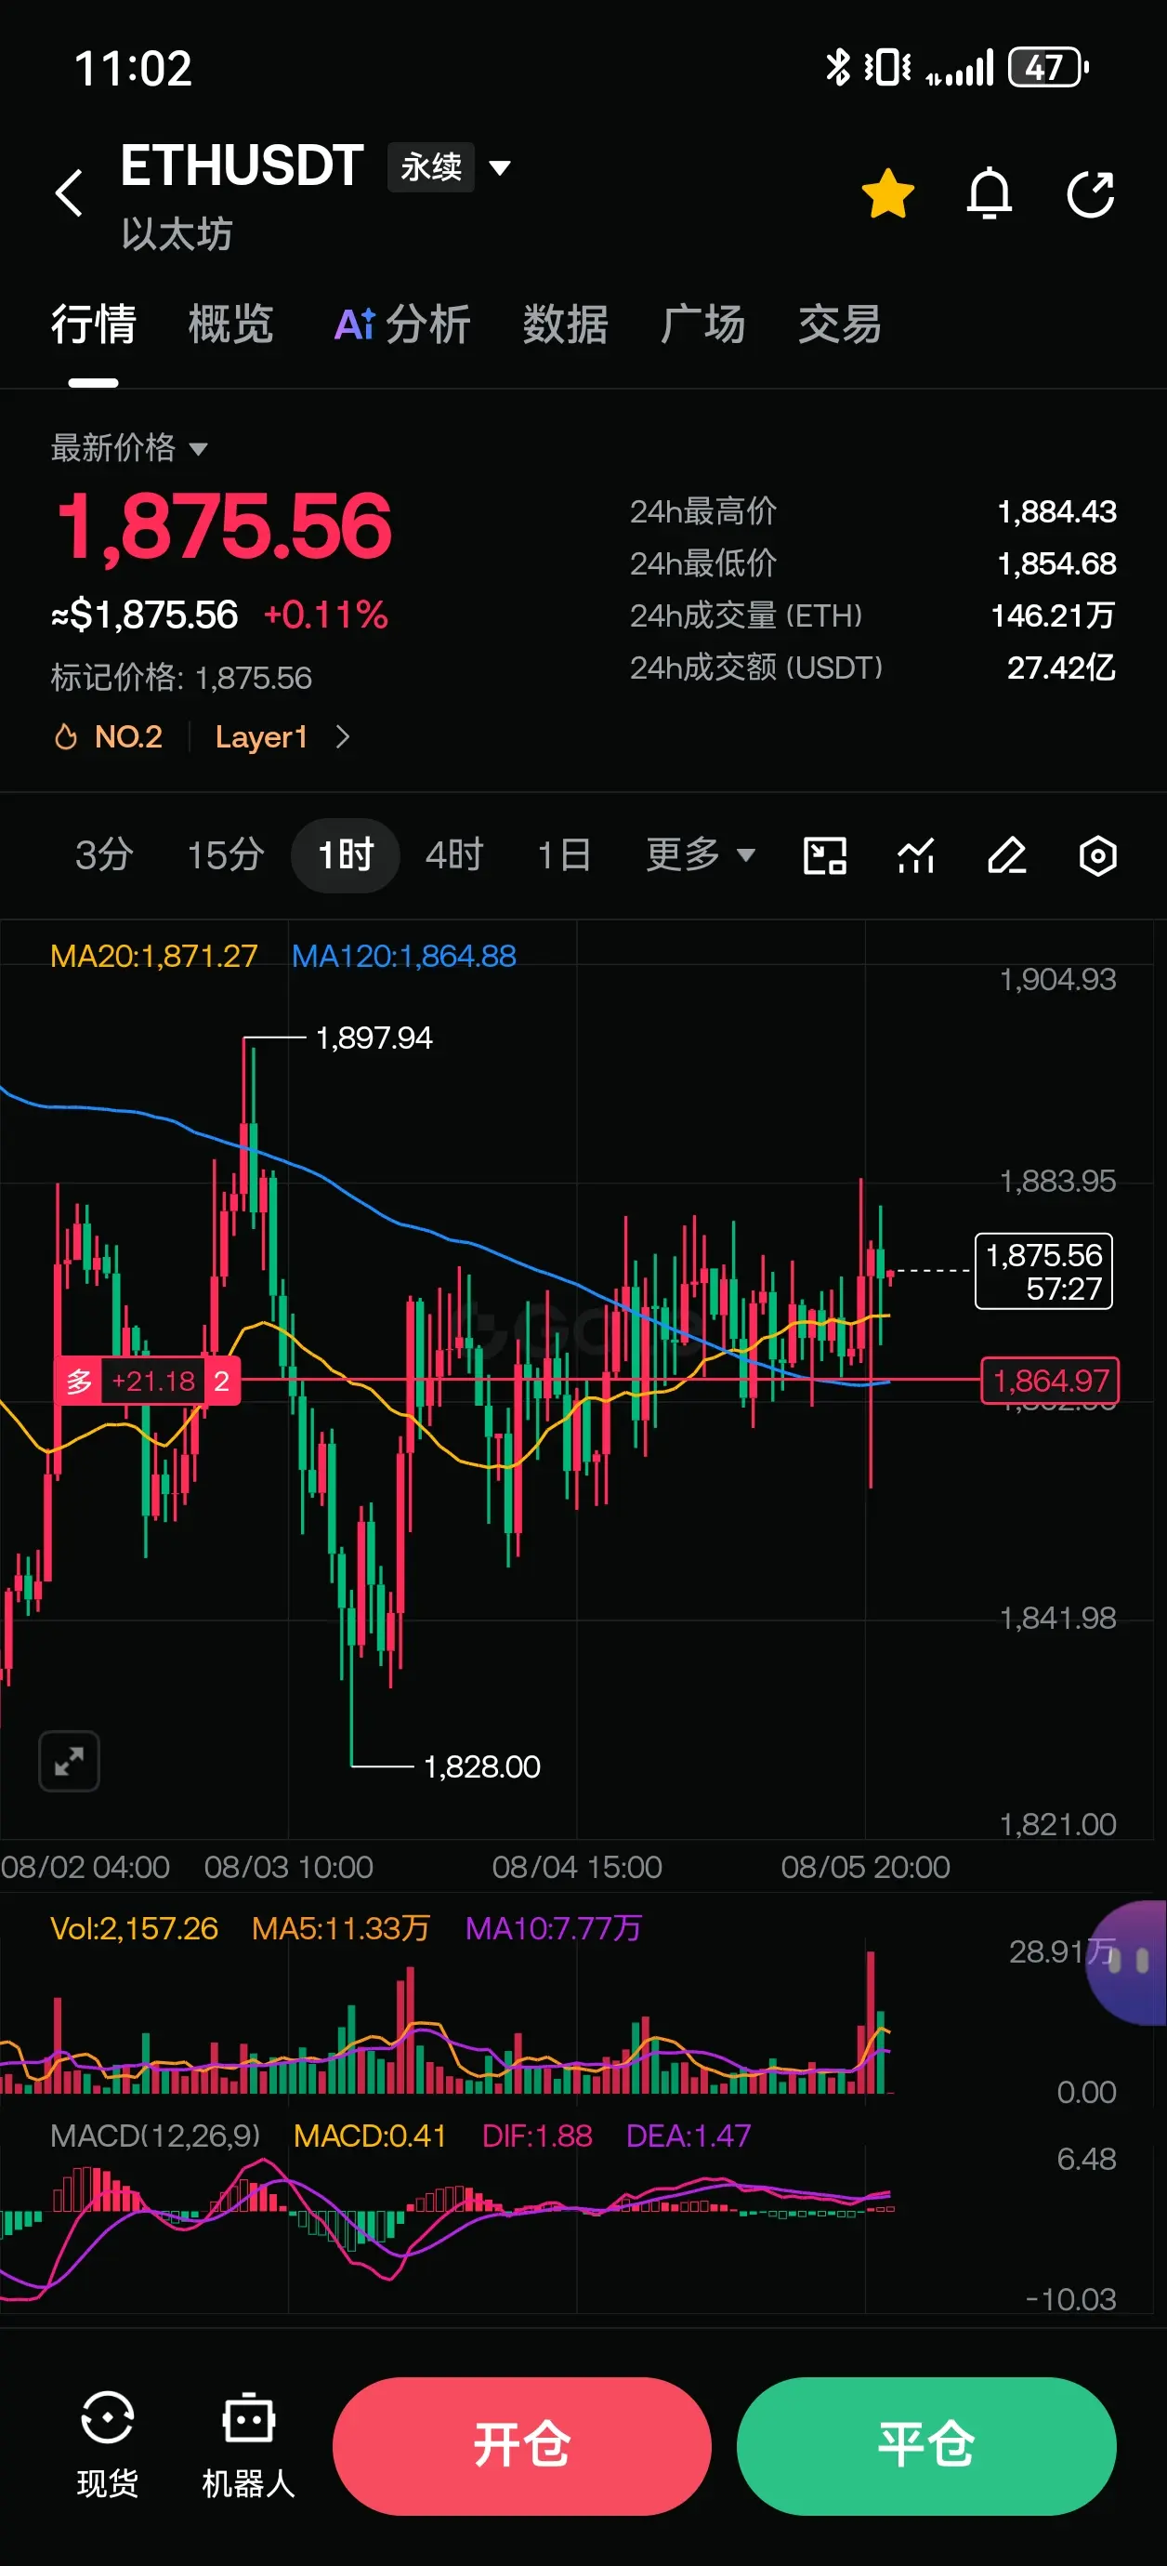Tap the DIF:1.88 value
1167x2566 pixels.
click(537, 2136)
